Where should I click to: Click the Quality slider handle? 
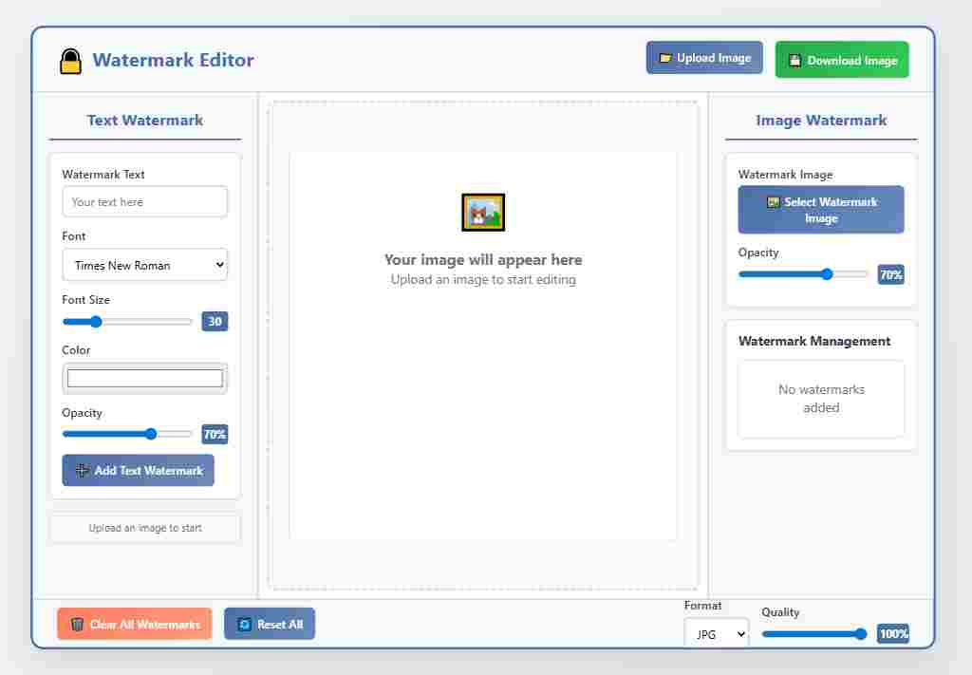click(x=860, y=633)
